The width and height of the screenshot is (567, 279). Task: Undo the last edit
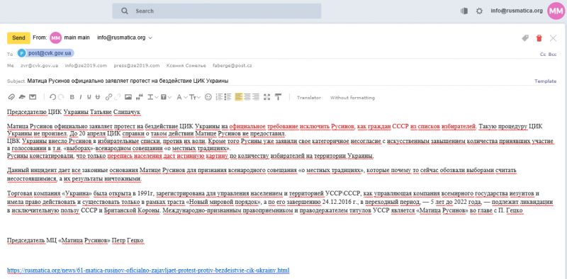click(x=52, y=97)
